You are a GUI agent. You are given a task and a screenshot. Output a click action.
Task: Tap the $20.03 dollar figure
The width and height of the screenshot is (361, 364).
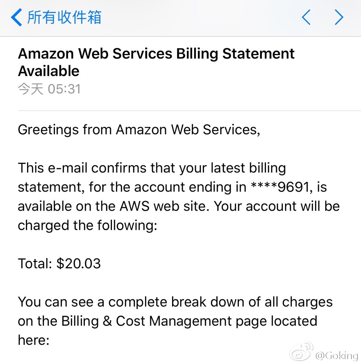point(79,264)
